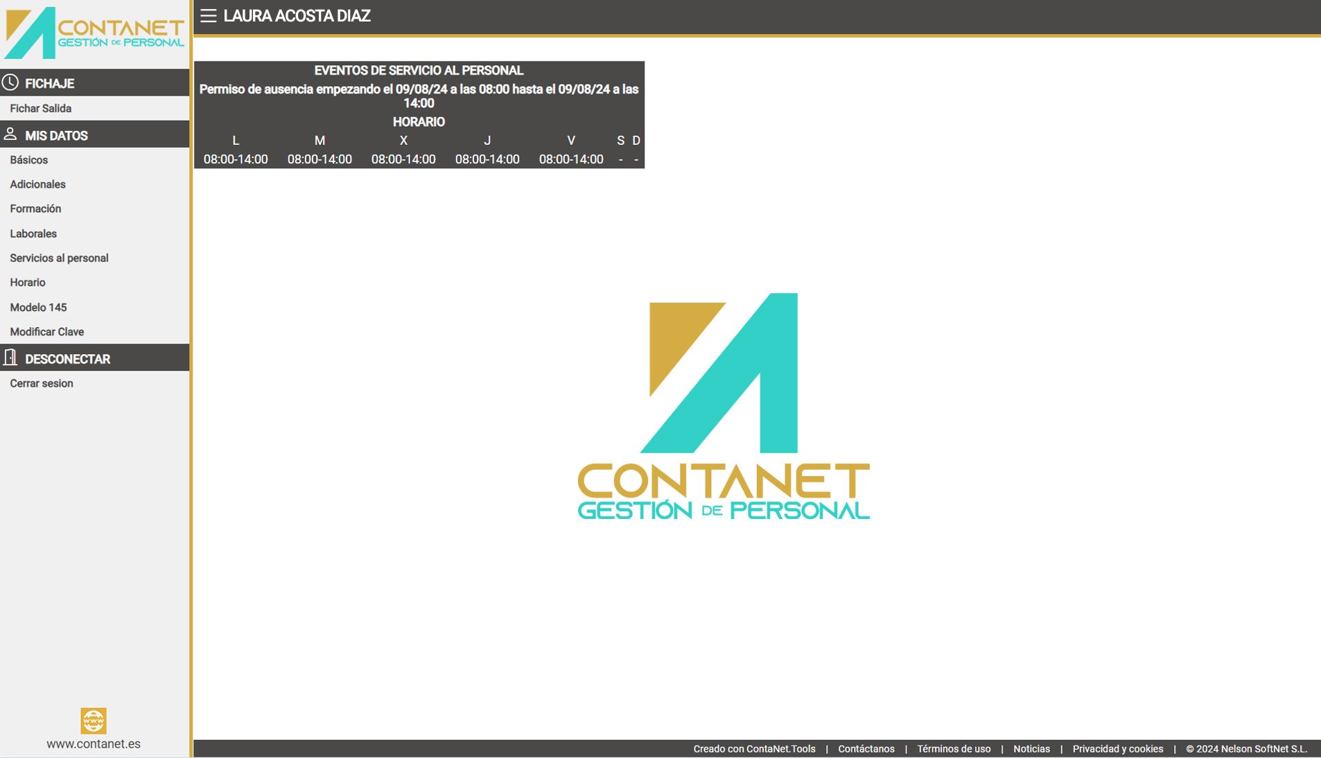The height and width of the screenshot is (758, 1321).
Task: Open Laborales data section
Action: [33, 233]
